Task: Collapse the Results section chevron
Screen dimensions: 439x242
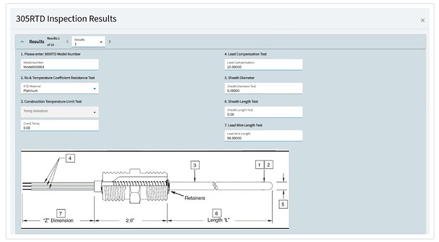Action: point(22,42)
